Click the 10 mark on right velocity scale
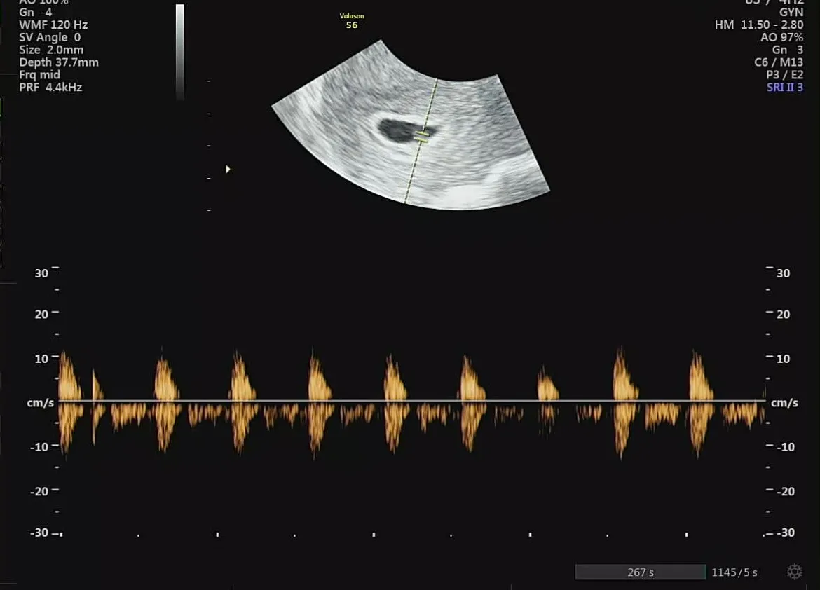 [x=783, y=359]
